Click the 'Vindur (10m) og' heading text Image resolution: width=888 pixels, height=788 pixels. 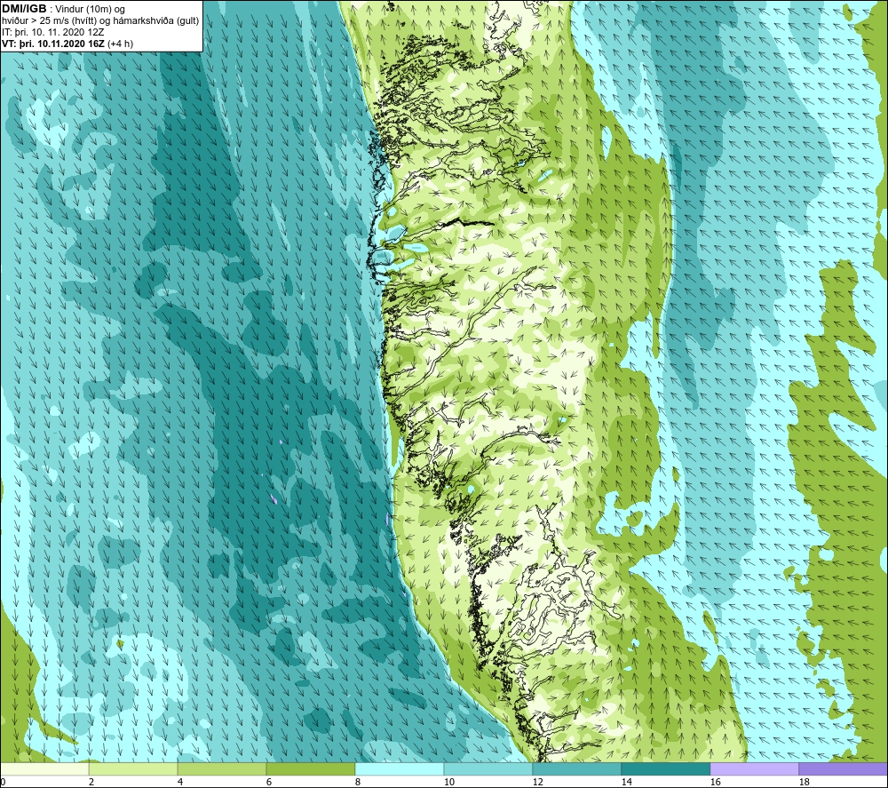[90, 10]
